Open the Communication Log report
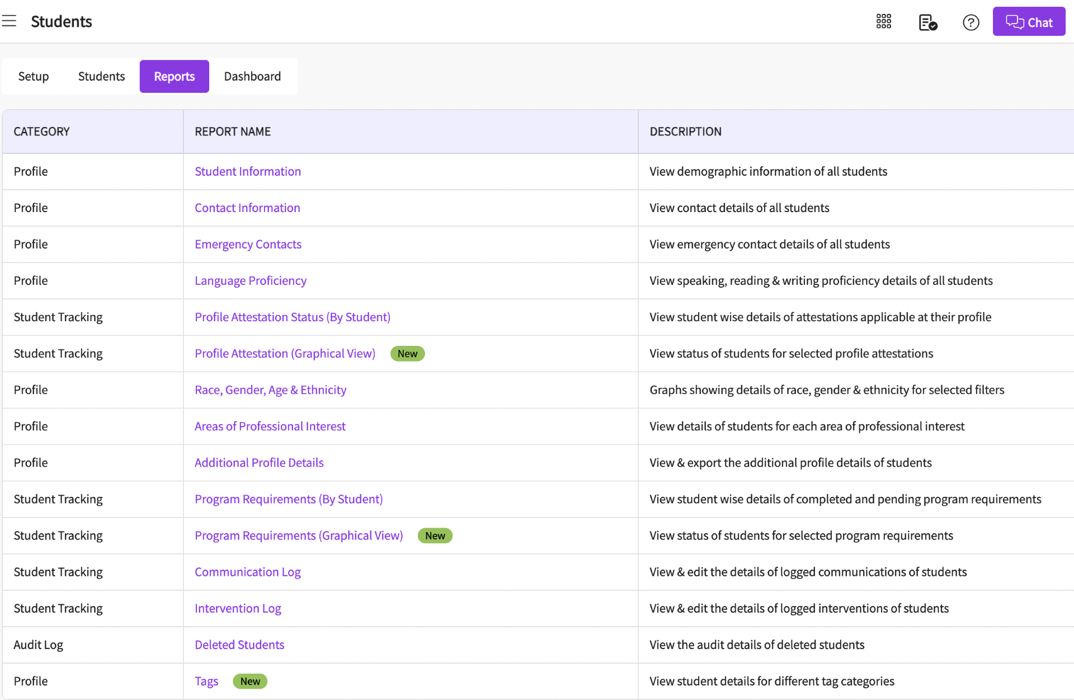 pyautogui.click(x=247, y=571)
